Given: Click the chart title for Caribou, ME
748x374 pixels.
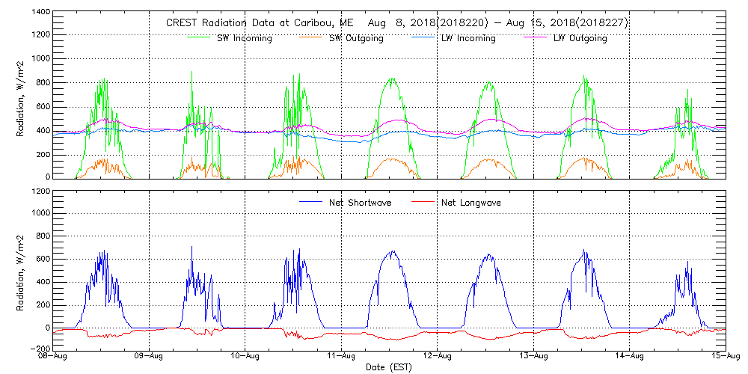Looking at the screenshot, I should point(396,23).
